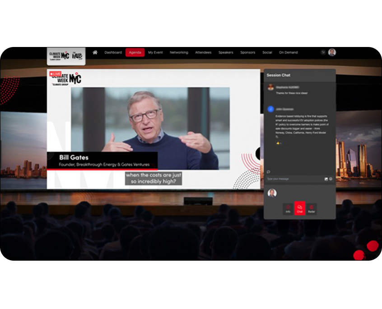View the Attendees list

203,52
